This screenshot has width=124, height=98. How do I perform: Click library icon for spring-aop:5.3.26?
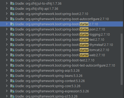coord(12,71)
